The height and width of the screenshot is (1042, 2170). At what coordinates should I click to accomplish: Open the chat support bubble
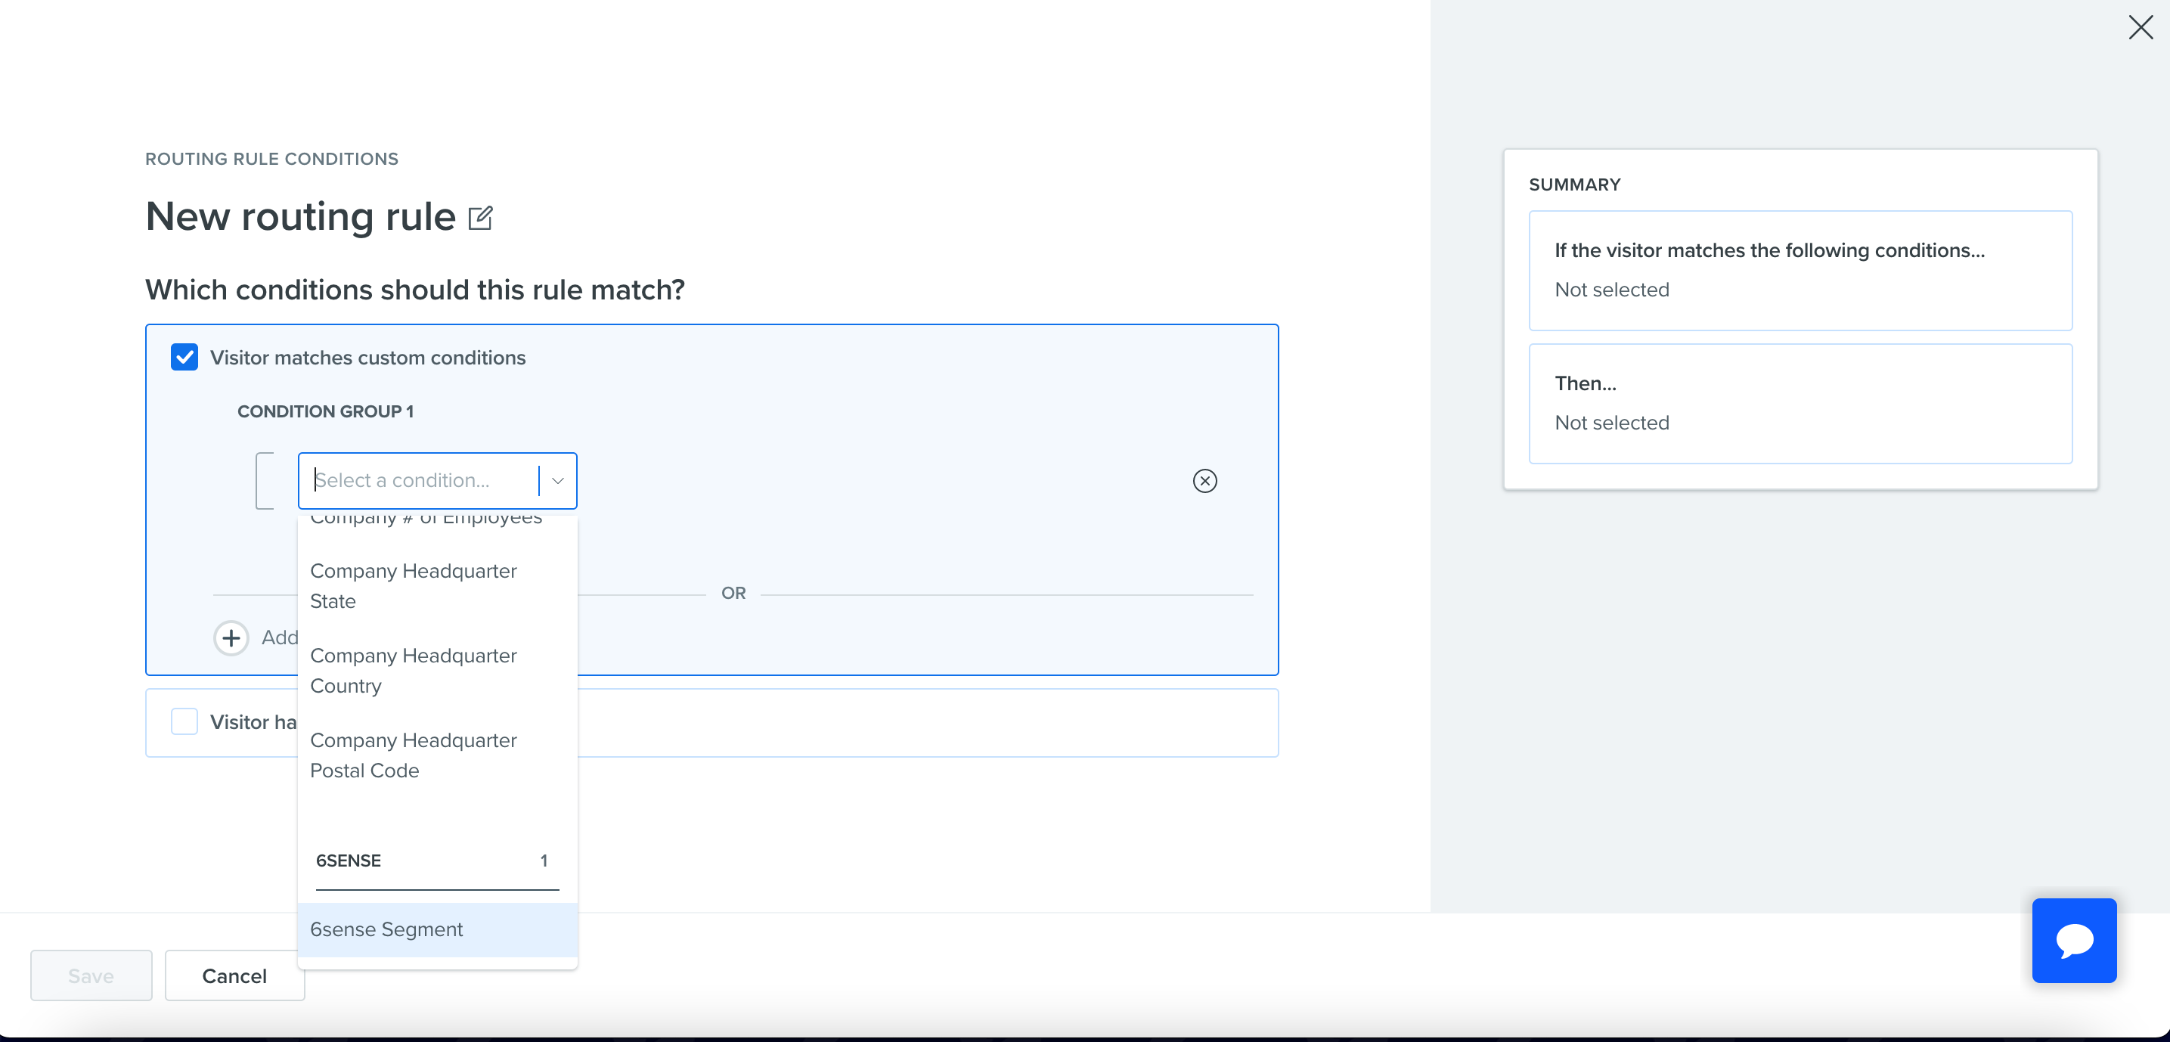pos(2074,940)
